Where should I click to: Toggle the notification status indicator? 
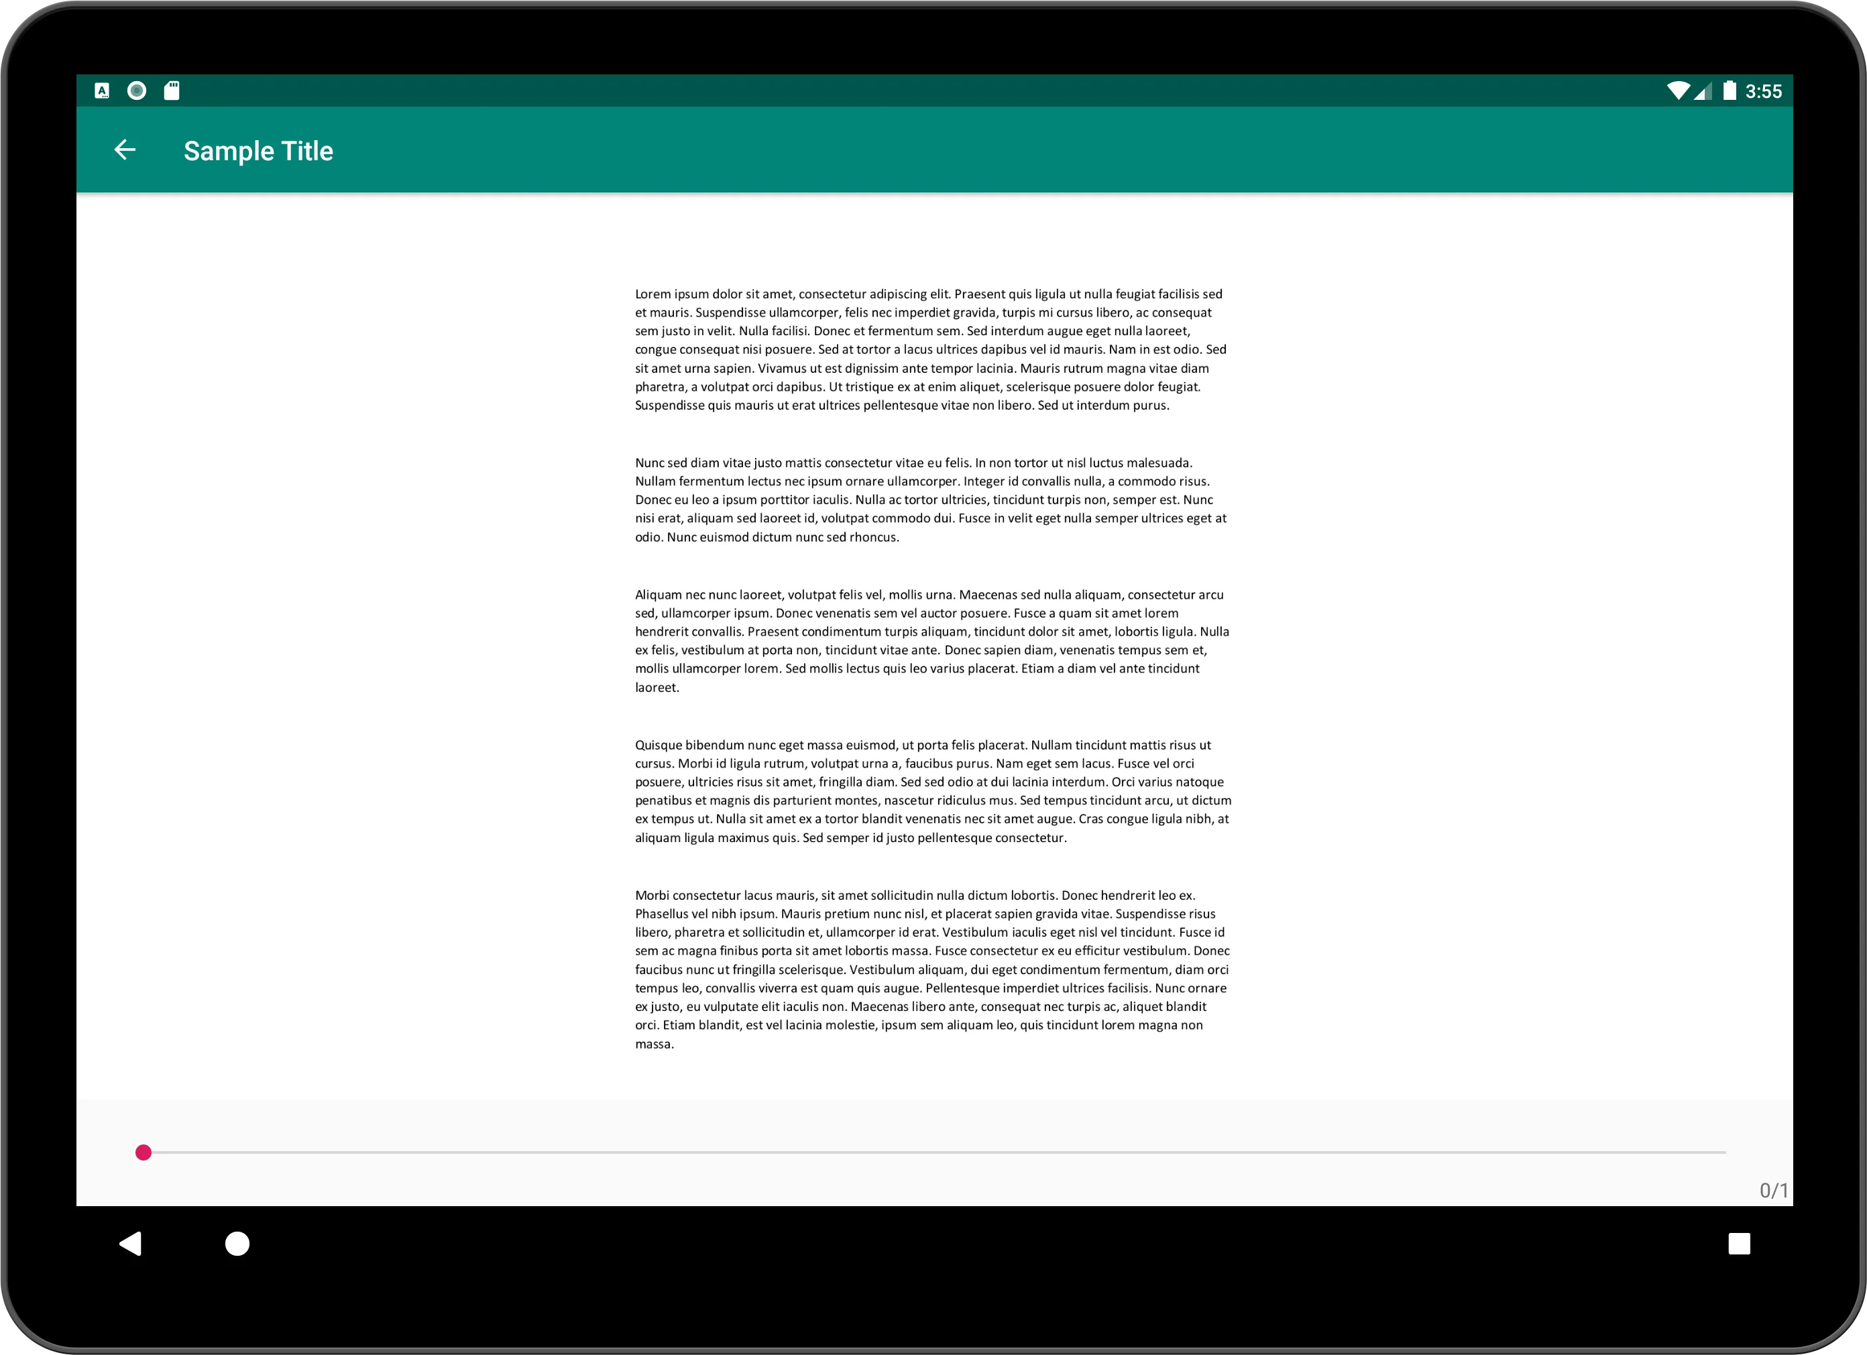click(x=141, y=89)
